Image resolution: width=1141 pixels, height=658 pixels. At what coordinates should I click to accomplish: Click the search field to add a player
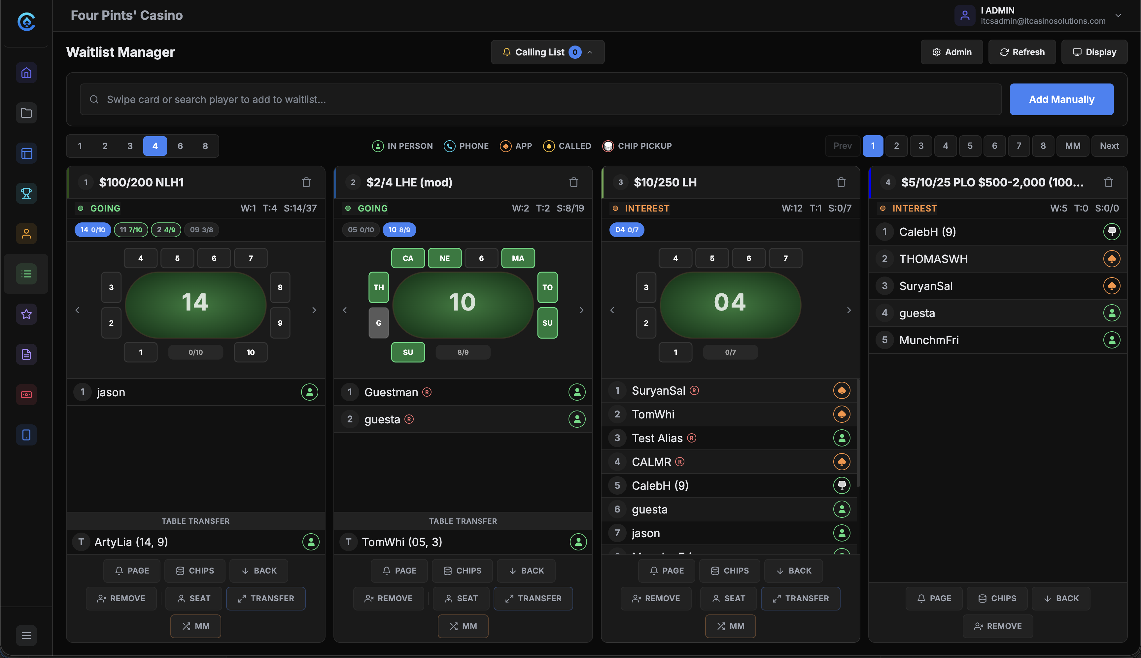click(x=452, y=99)
